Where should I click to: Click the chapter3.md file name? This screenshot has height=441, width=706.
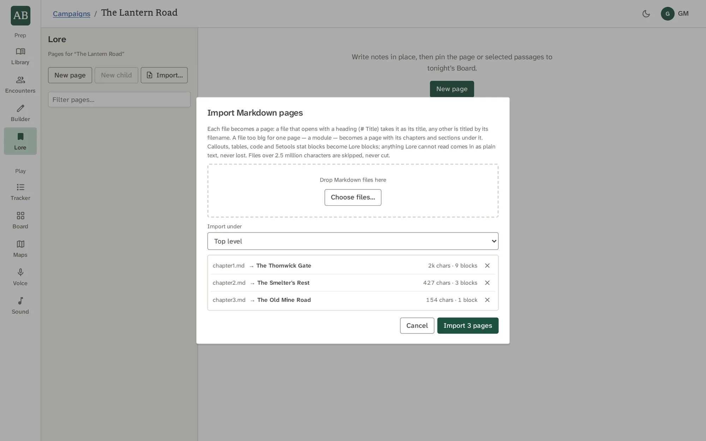(229, 300)
